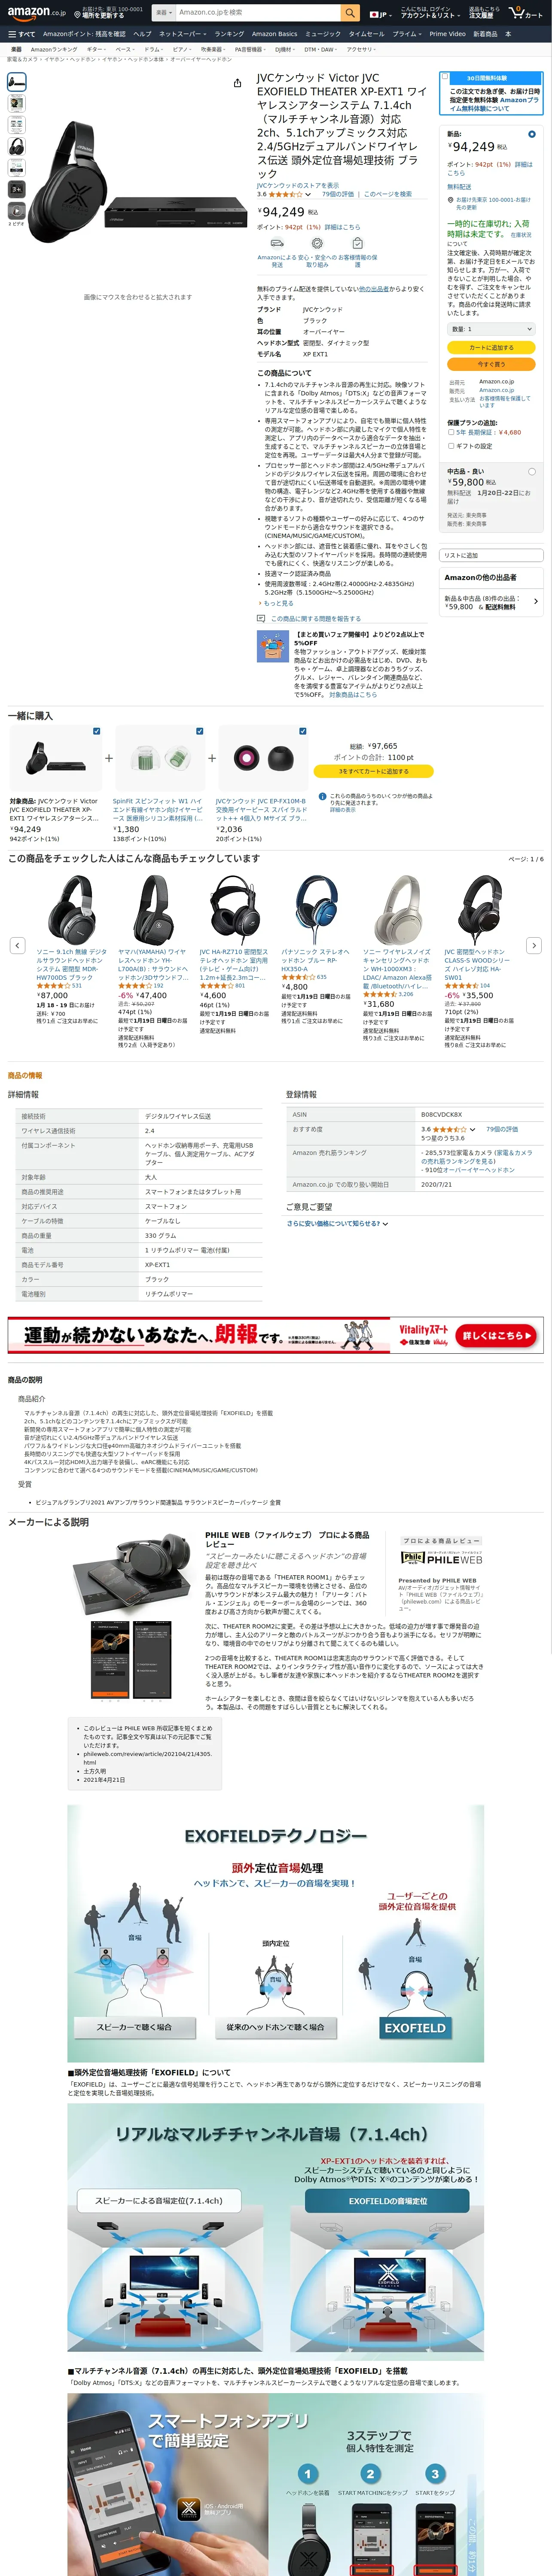Click the search input field
Viewport: 552px width, 2576px height.
tap(258, 12)
